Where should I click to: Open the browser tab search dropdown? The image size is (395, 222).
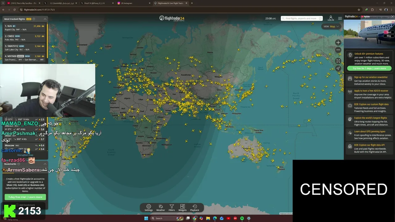coord(3,3)
